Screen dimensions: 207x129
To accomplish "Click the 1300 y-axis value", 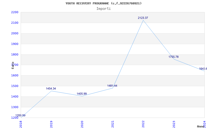I will (x=15, y=107).
